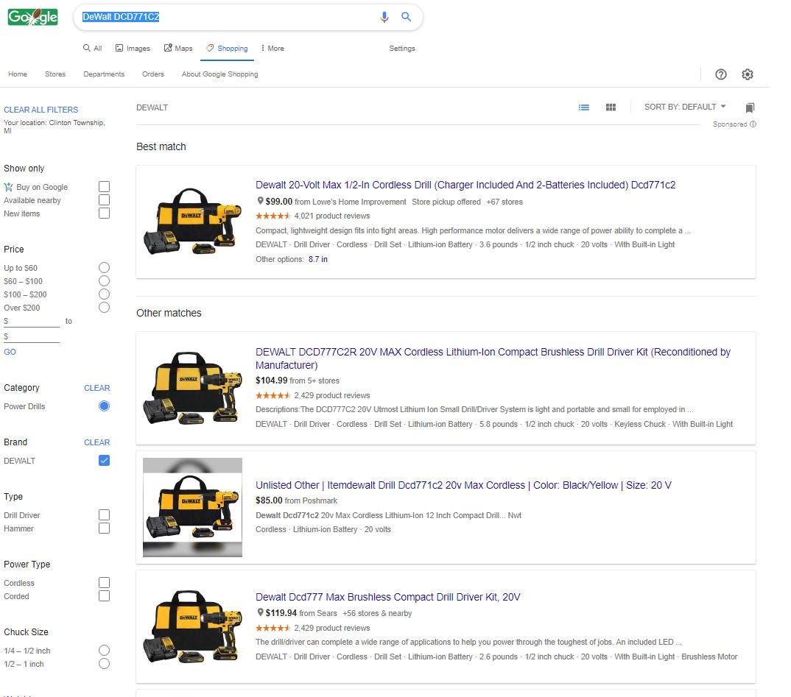Select 1/4 – 1/2 inch chuck size
The image size is (791, 697).
pyautogui.click(x=104, y=650)
